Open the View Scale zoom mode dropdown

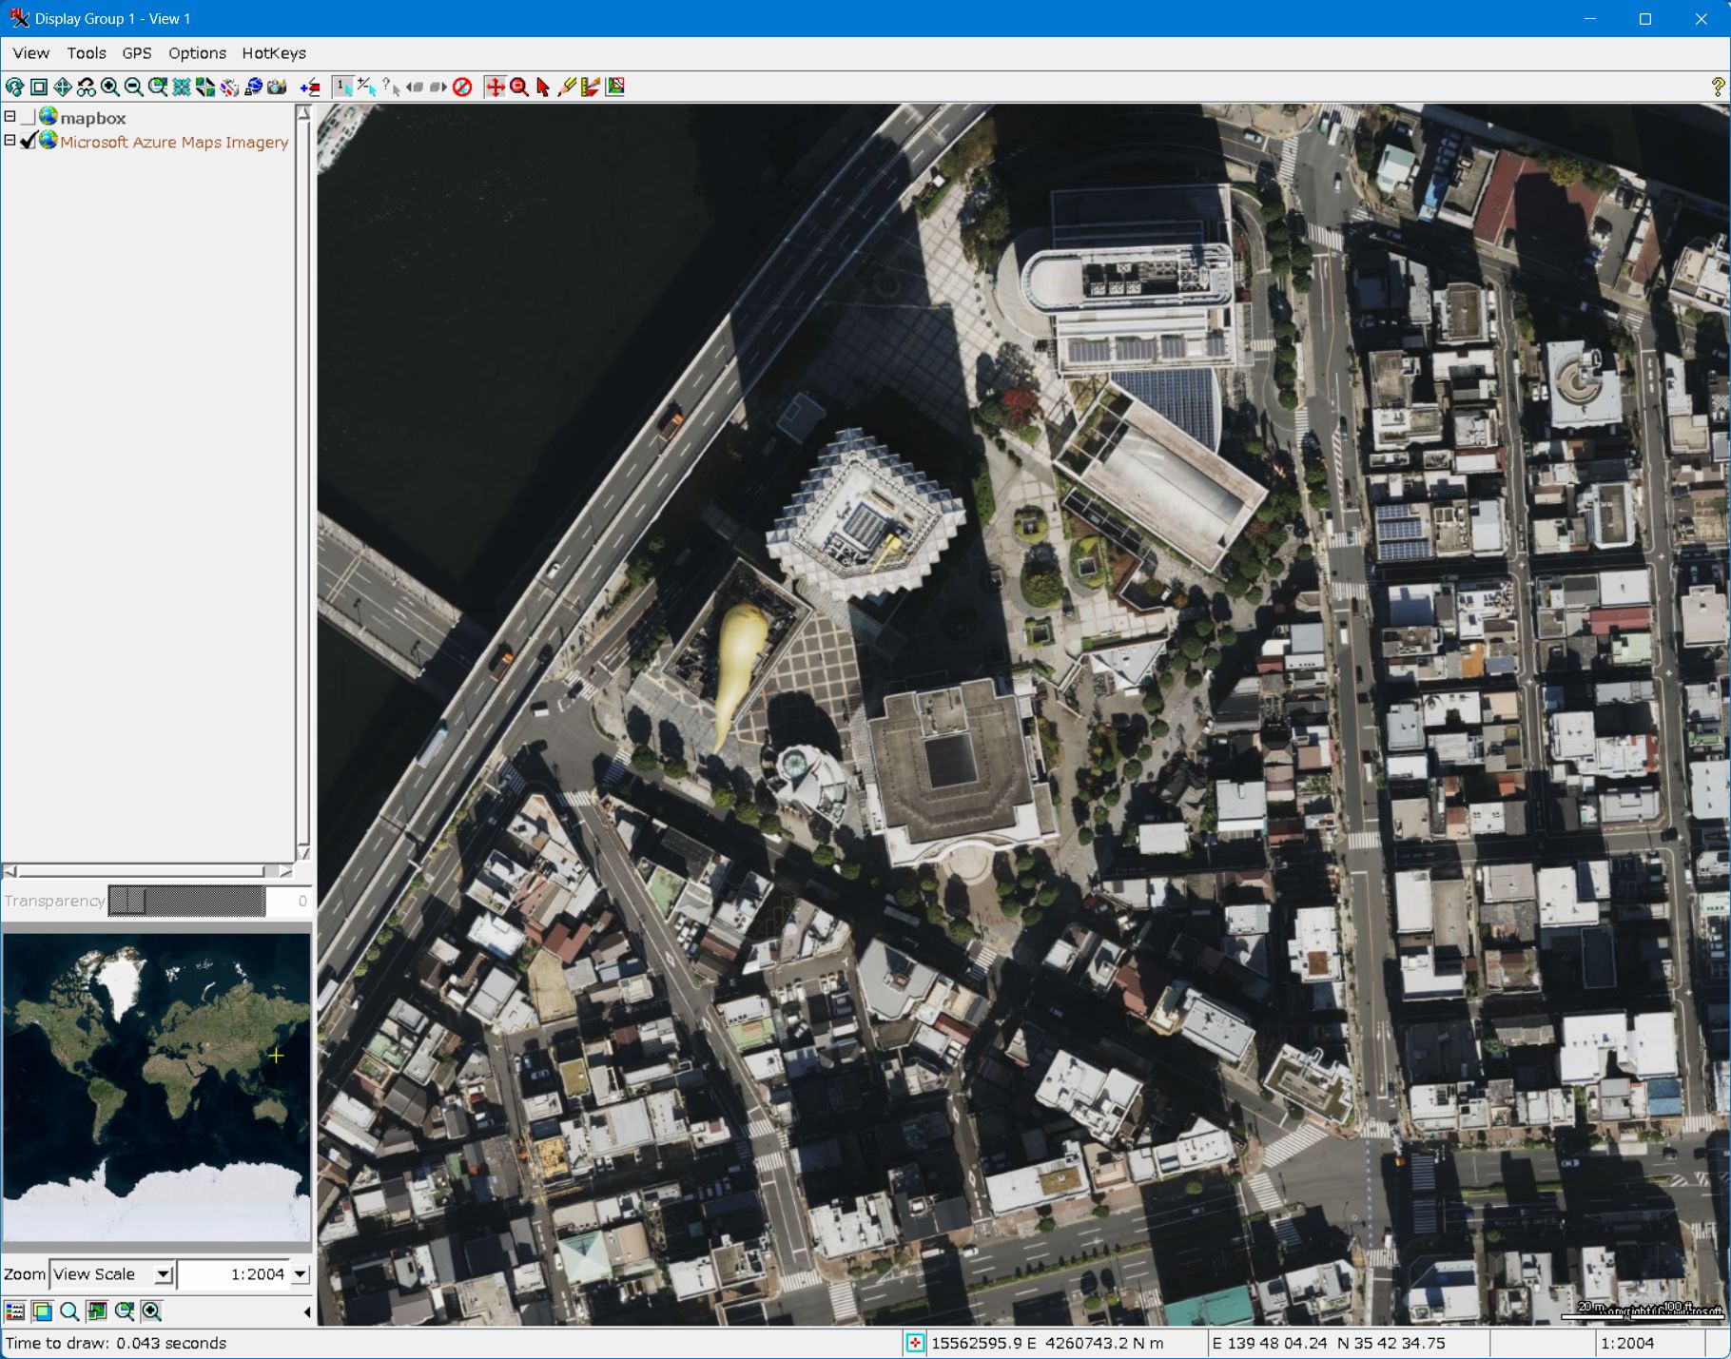point(164,1274)
